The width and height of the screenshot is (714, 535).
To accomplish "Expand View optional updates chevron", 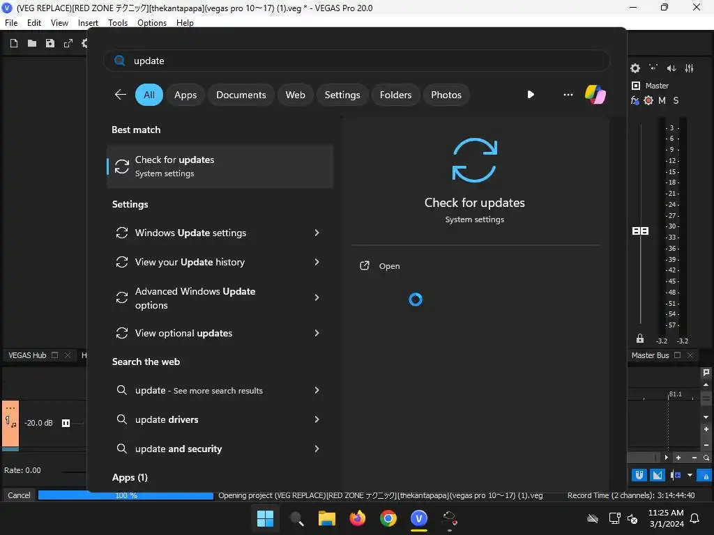I will pyautogui.click(x=317, y=333).
